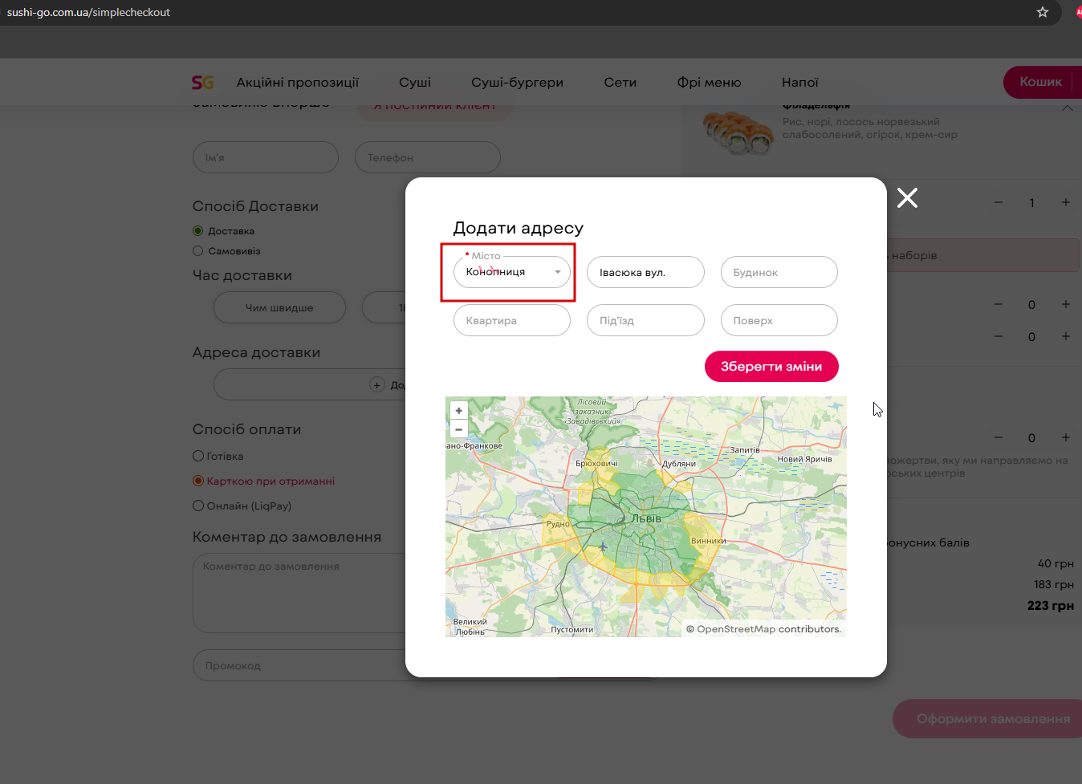Click the 40 грн price line
The image size is (1082, 784).
pyautogui.click(x=1056, y=563)
